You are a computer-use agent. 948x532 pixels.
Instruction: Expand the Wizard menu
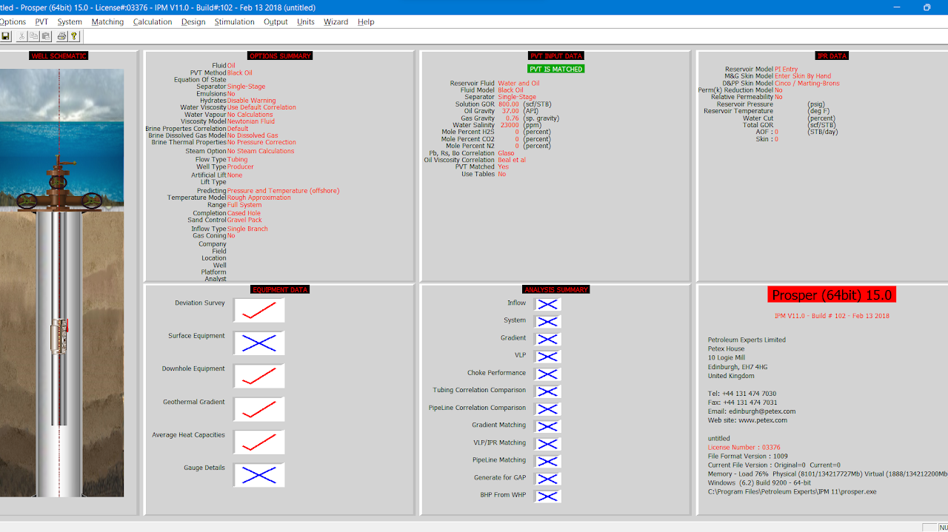tap(336, 21)
